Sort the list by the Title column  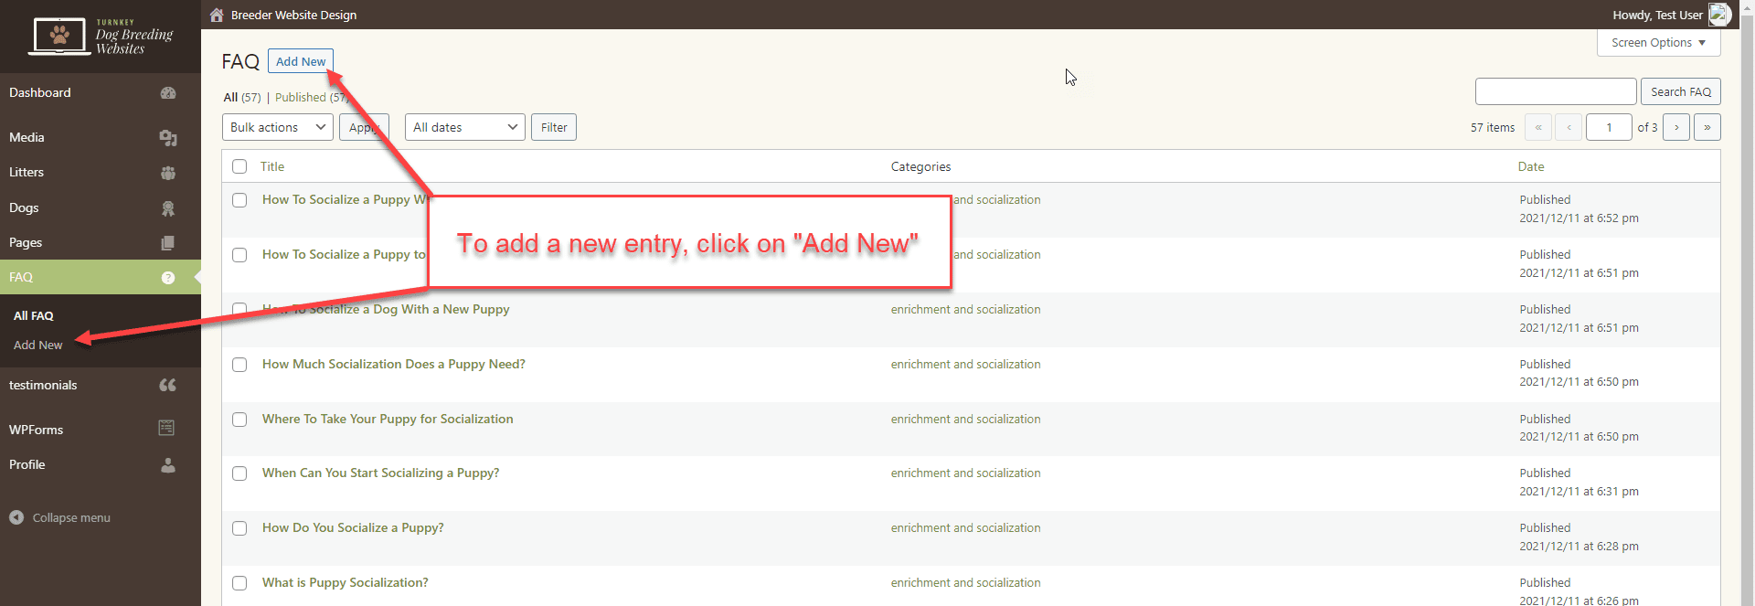272,166
